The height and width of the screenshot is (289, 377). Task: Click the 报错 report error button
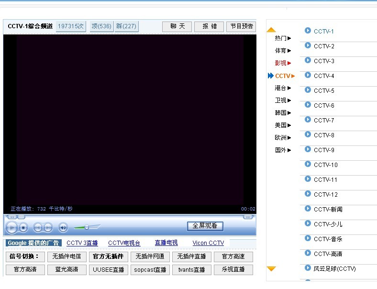(209, 26)
